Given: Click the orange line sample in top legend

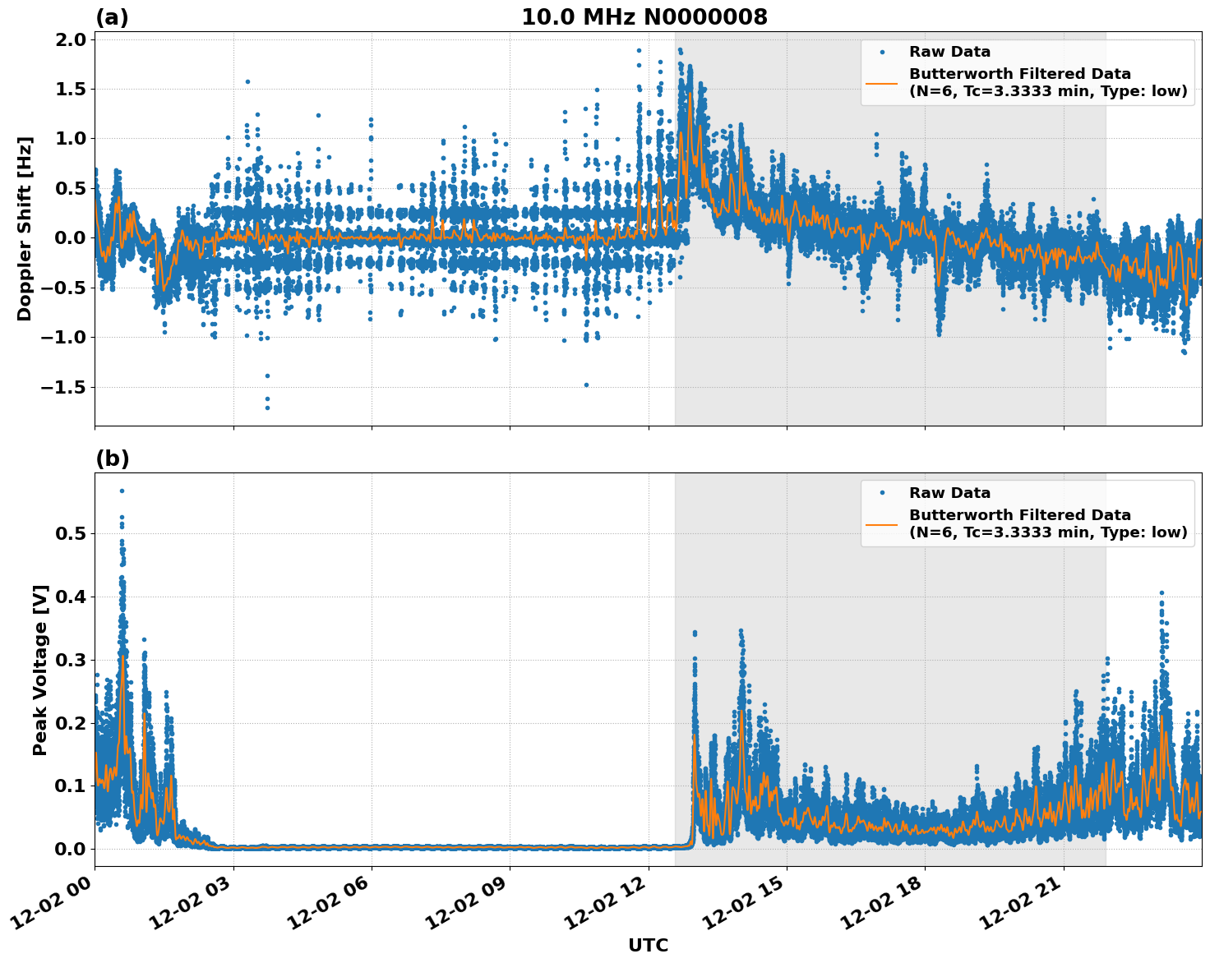Looking at the screenshot, I should click(882, 82).
